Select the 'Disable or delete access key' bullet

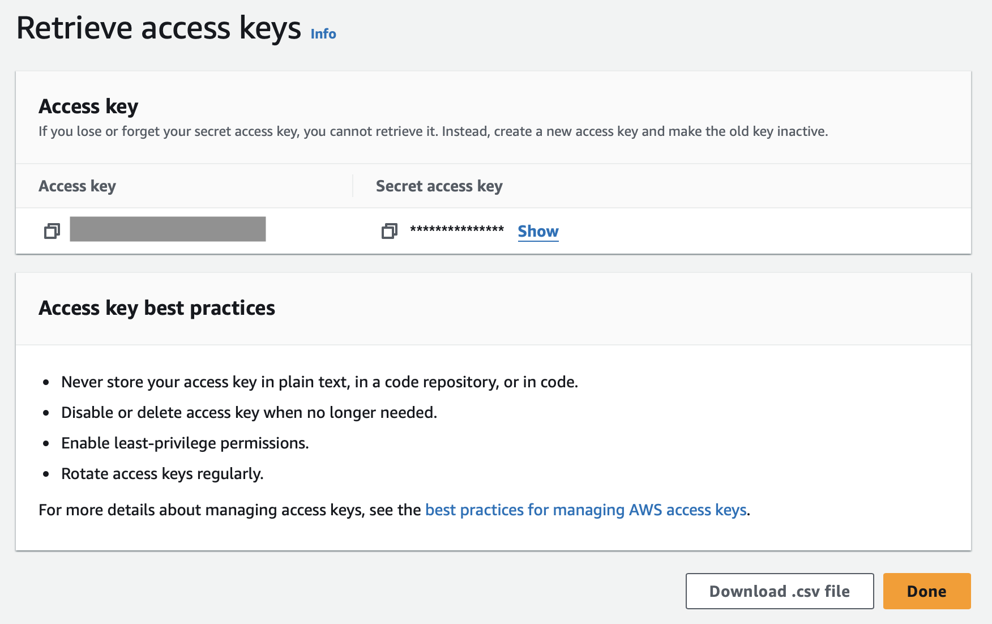[249, 412]
